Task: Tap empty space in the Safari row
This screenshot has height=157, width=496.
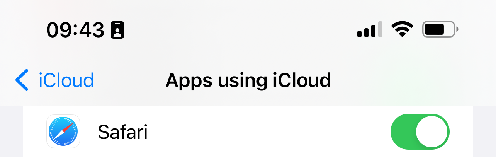Action: (x=263, y=132)
